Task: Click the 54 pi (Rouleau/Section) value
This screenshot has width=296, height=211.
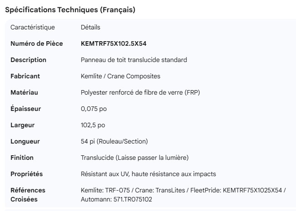Action: (114, 141)
